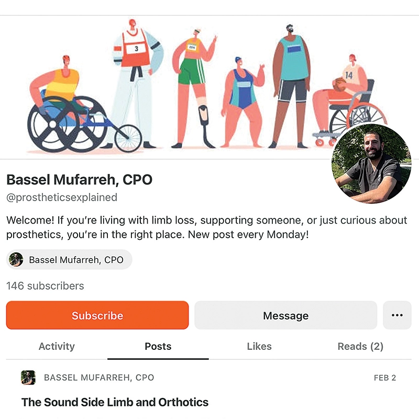The height and width of the screenshot is (419, 419).
Task: Open the post The Sound Side Limb and Orthotics
Action: [115, 402]
